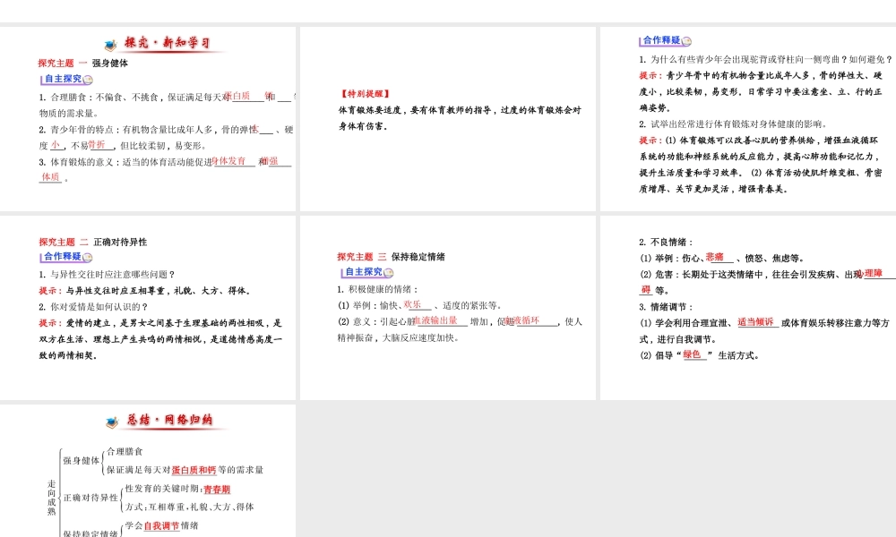
Task: Click question 2. 你对爱情是如何认识的
Action: click(x=94, y=307)
